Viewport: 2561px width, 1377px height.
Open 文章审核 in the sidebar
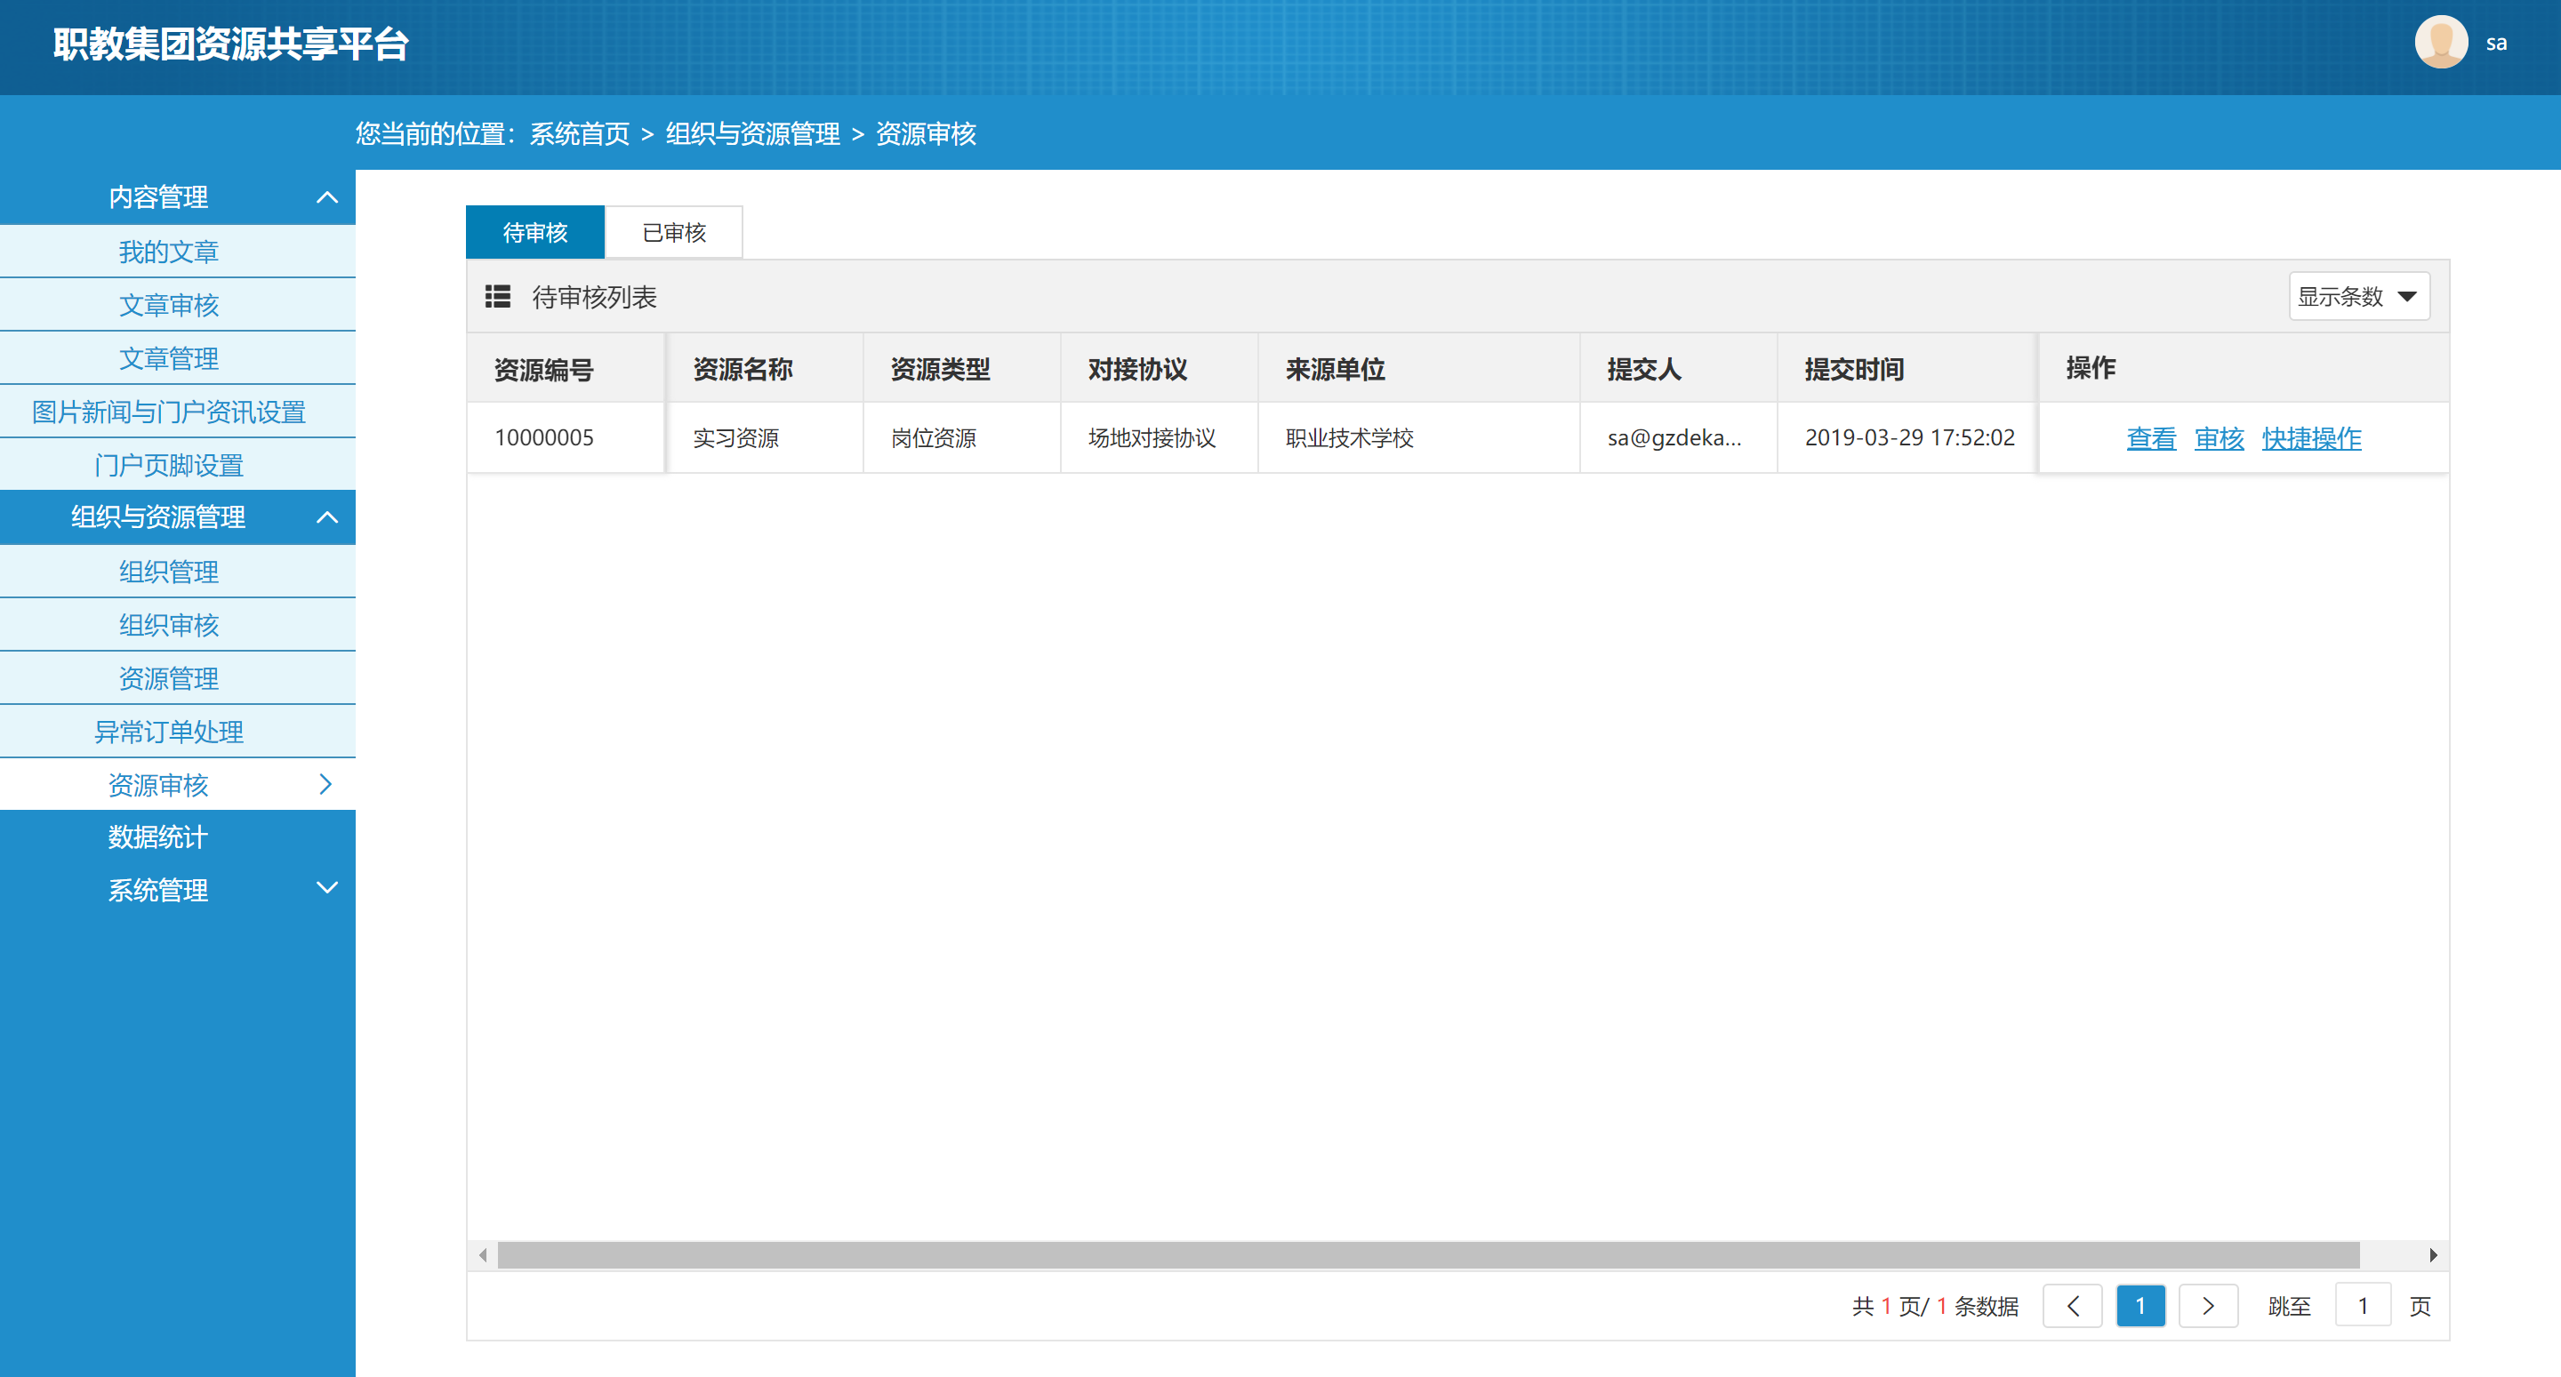(169, 305)
